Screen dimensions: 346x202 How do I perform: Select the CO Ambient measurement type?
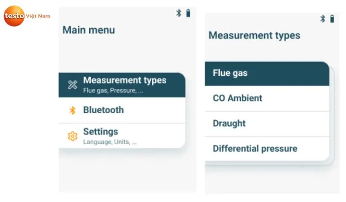point(237,98)
